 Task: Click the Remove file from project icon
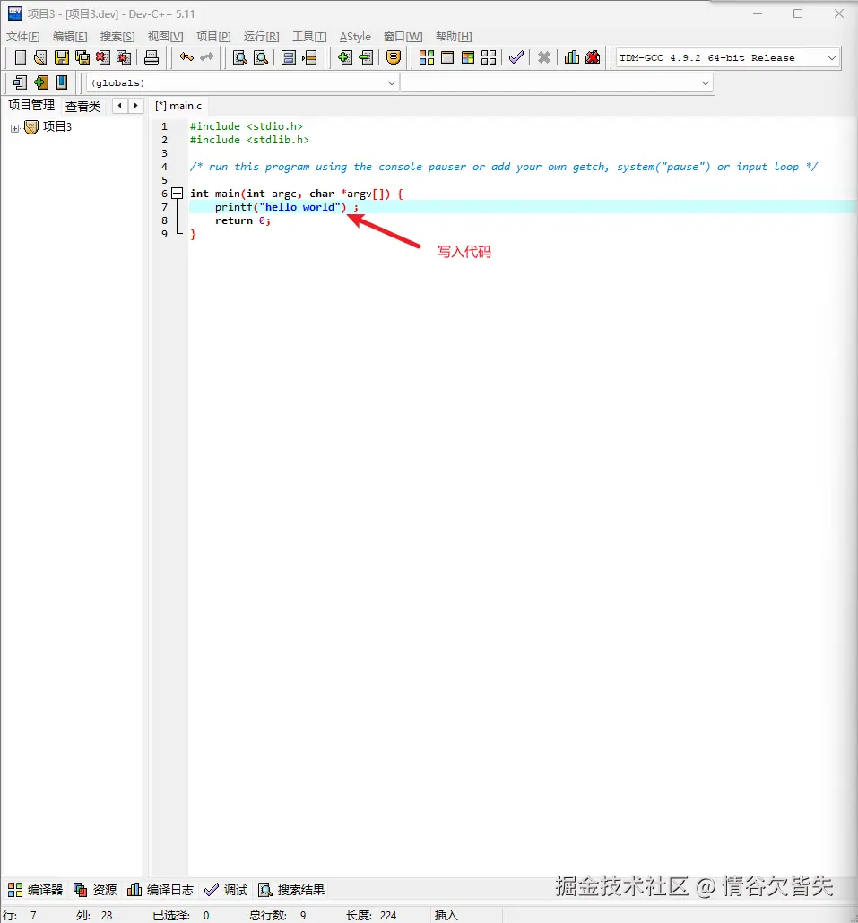(x=366, y=57)
